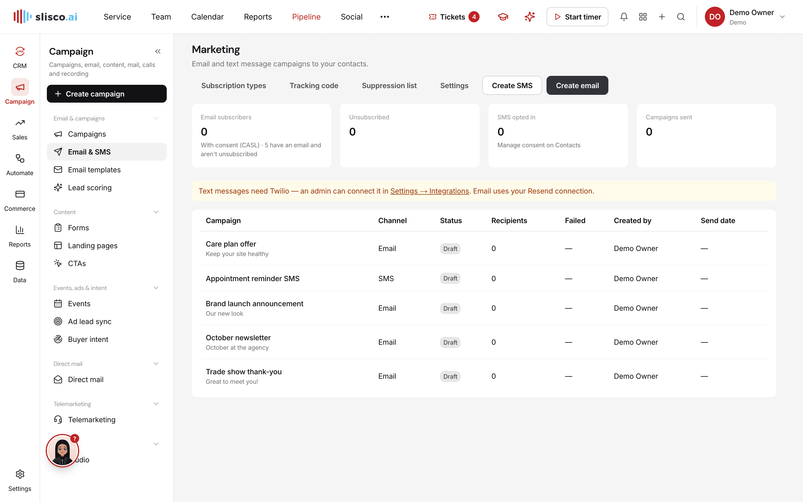The width and height of the screenshot is (803, 502).
Task: Collapse the Content group
Action: [x=156, y=212]
